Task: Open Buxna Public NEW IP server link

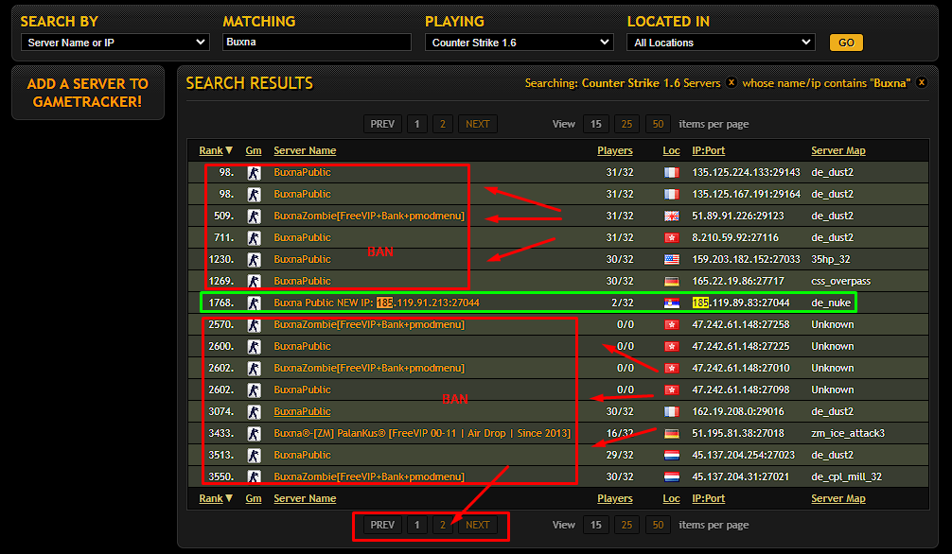Action: (377, 303)
